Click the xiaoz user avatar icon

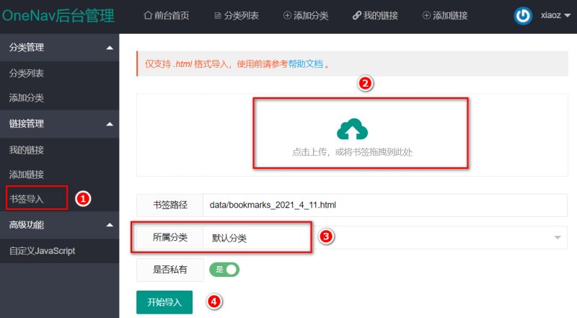point(523,16)
